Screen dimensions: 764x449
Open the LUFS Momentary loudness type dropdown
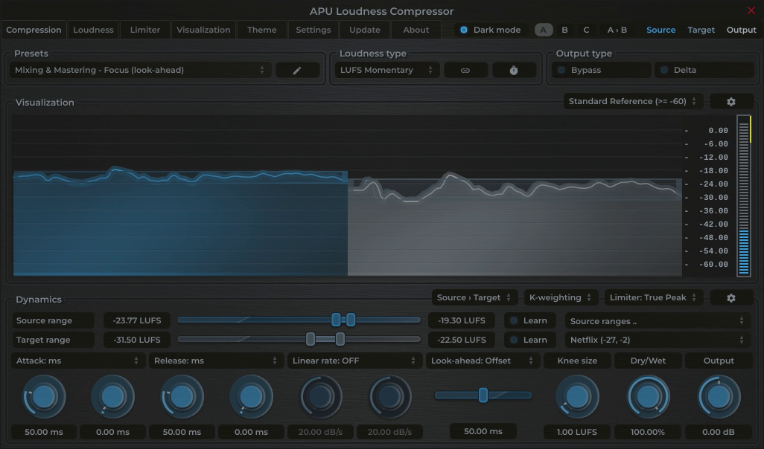click(x=386, y=69)
